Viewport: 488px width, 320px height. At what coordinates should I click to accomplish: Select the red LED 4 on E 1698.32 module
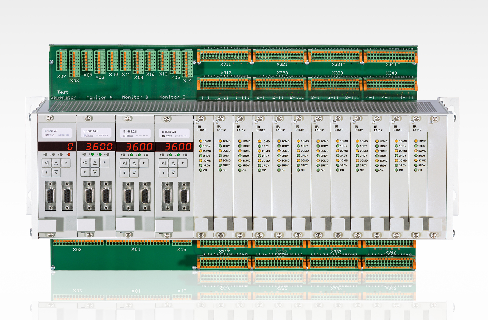[x=69, y=154]
